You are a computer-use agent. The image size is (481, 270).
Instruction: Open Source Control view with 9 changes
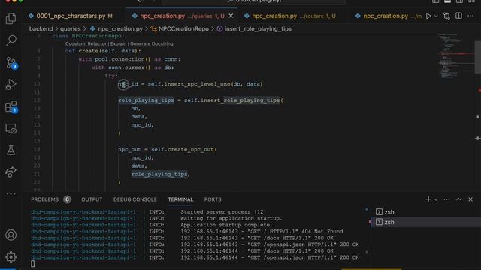pos(11,62)
